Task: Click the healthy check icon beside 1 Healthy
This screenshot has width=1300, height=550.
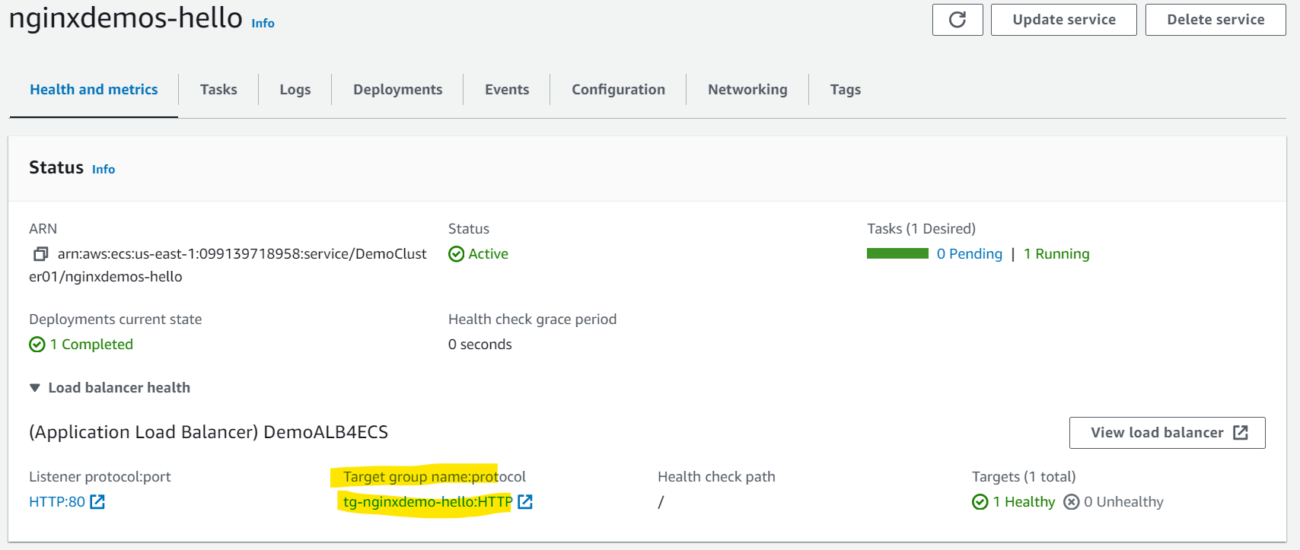Action: point(980,502)
